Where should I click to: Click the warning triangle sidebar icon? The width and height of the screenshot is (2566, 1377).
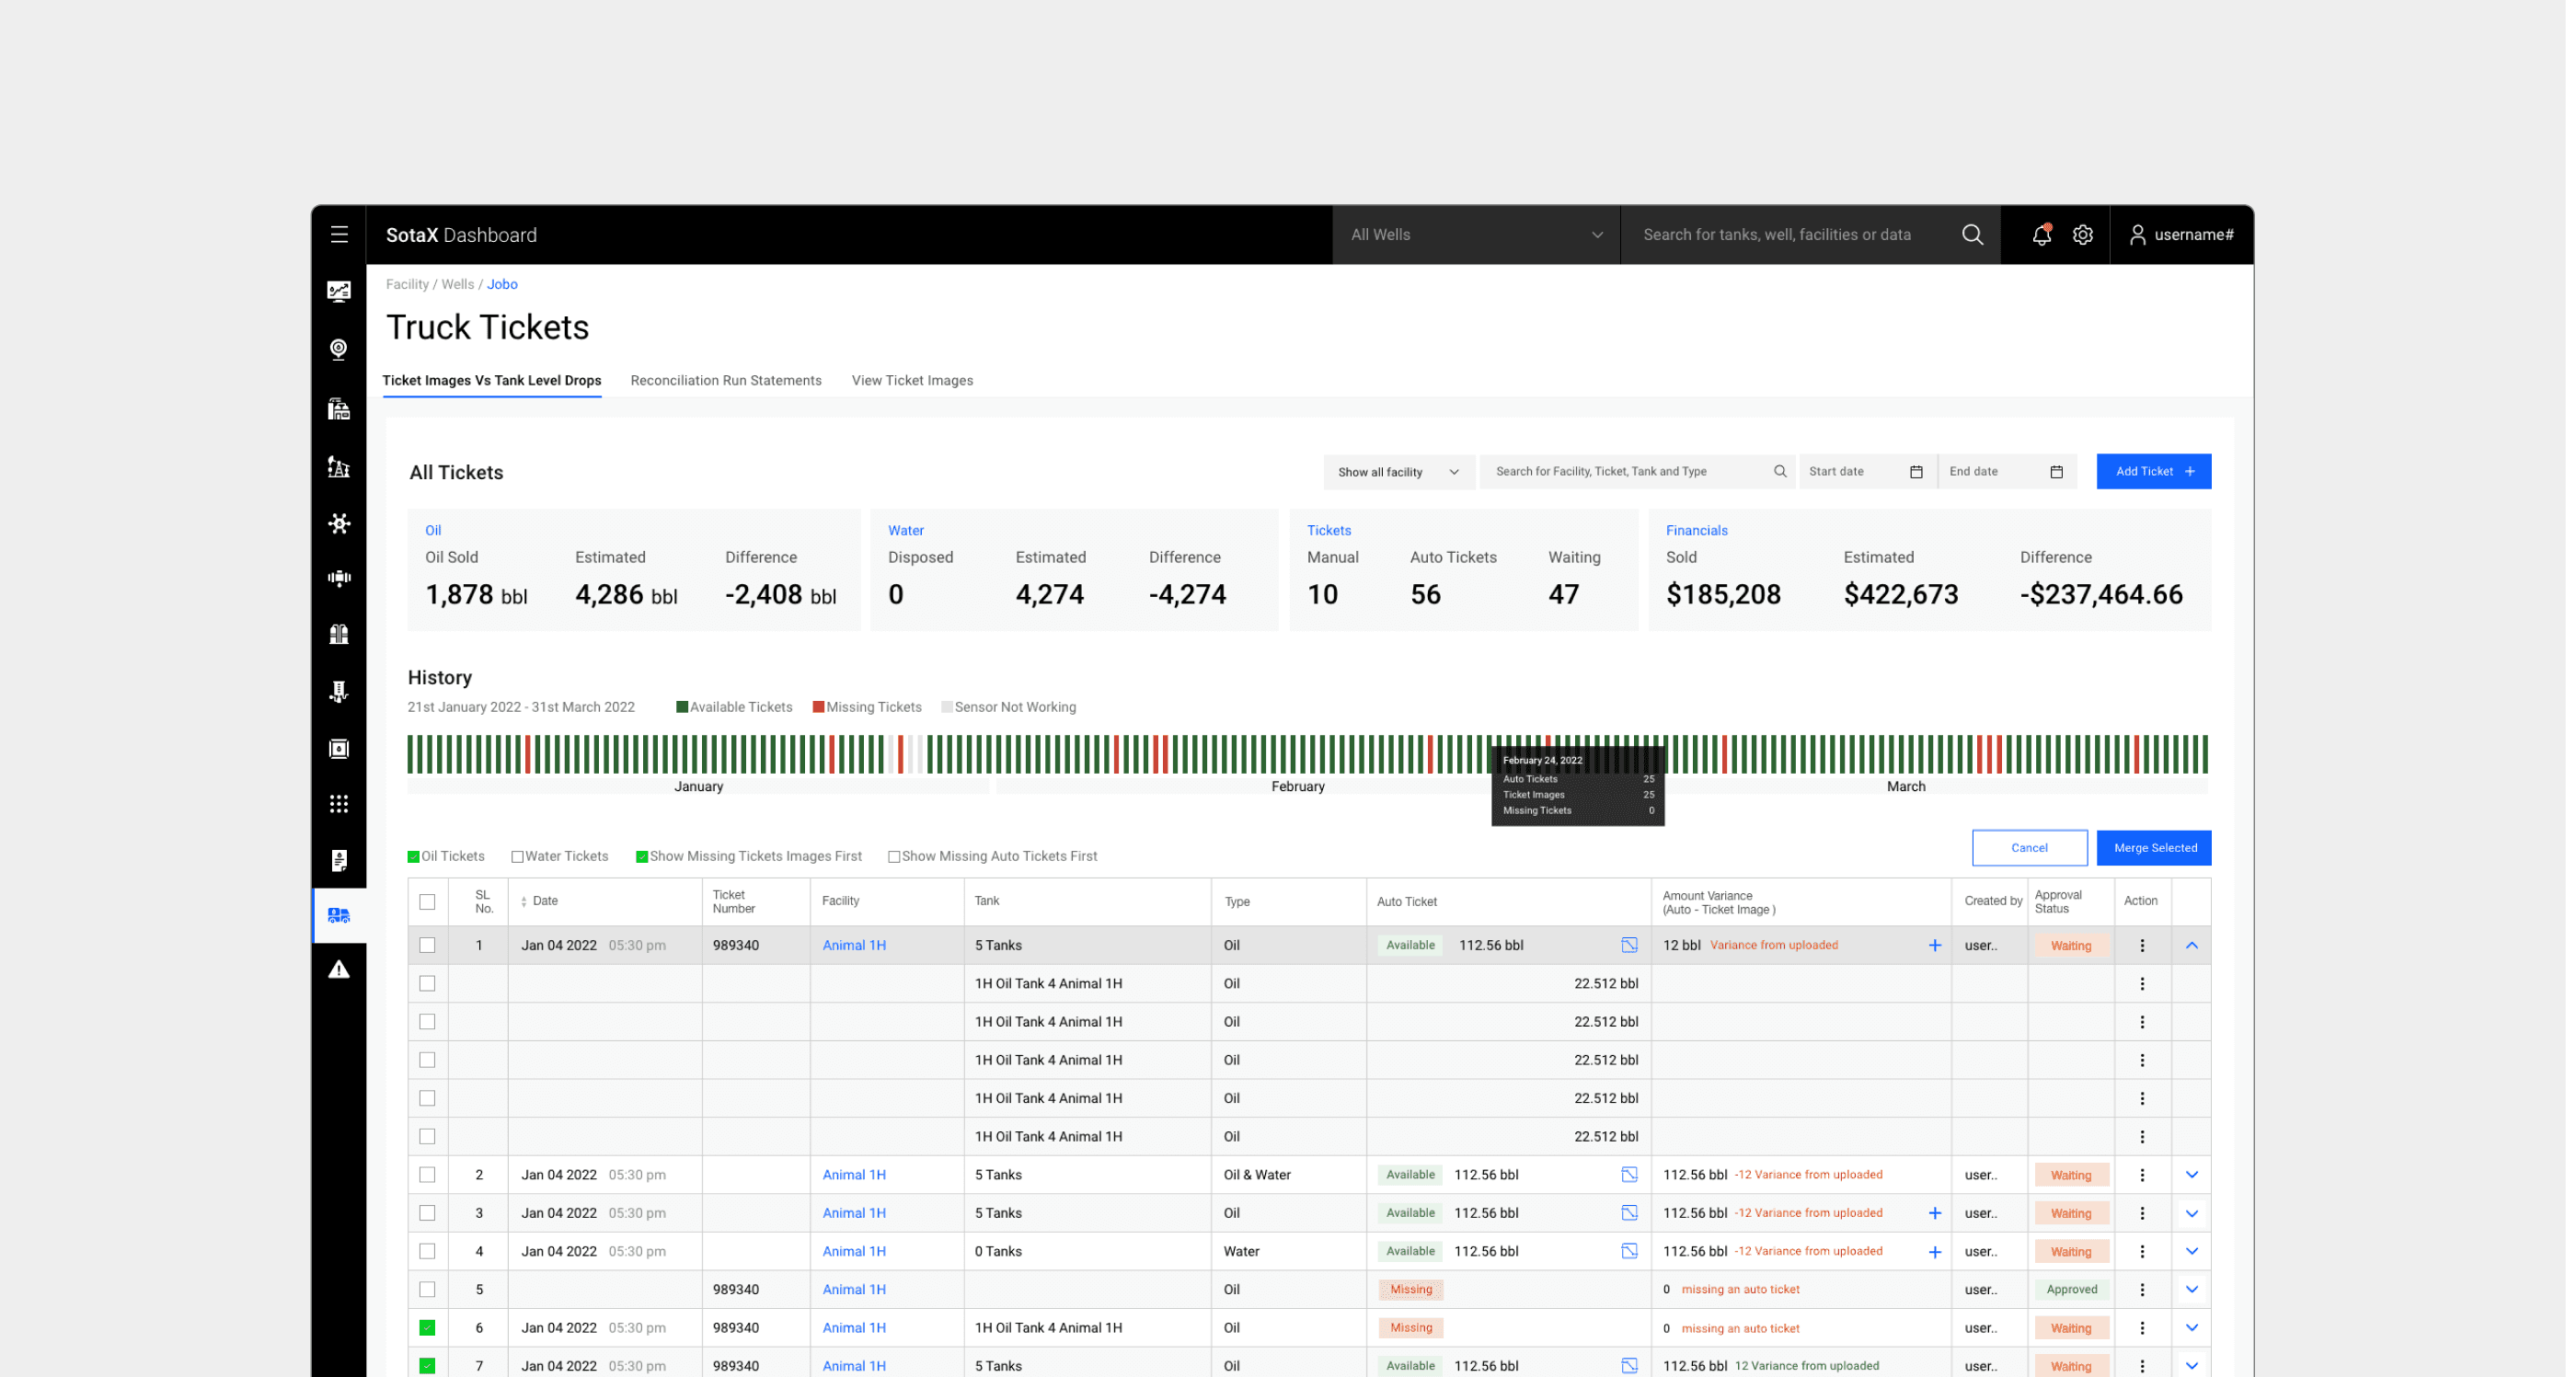pos(339,970)
